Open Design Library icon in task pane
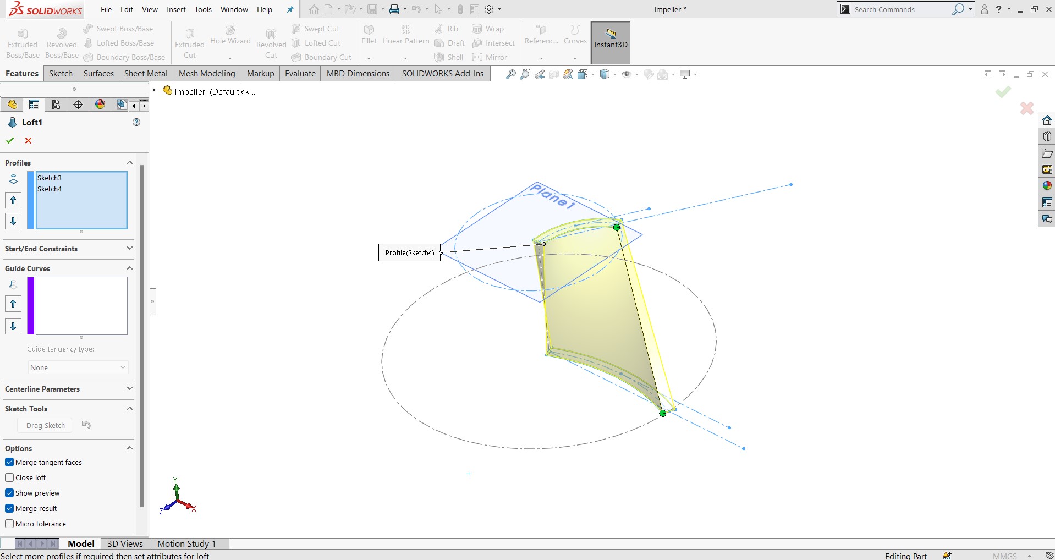 1047,136
